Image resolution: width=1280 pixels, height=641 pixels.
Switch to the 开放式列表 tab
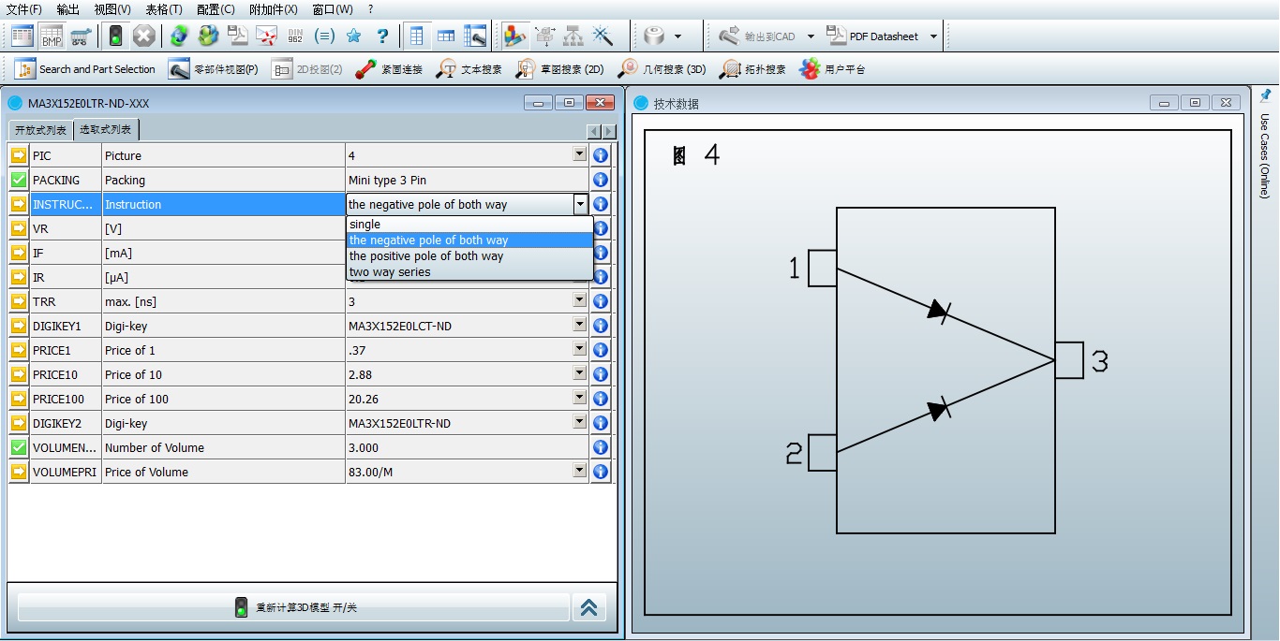tap(40, 130)
